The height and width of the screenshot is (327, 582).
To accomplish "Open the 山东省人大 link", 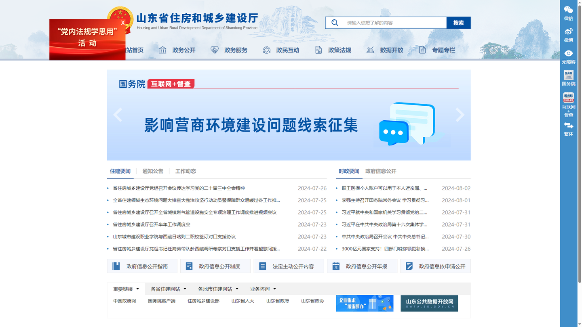I will coord(243,301).
